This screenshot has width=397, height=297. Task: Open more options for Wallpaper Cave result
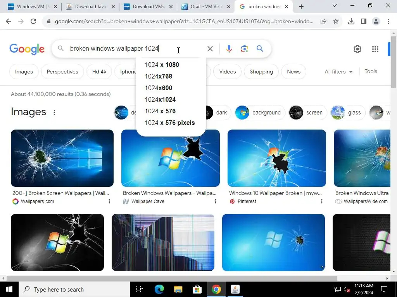click(x=216, y=201)
